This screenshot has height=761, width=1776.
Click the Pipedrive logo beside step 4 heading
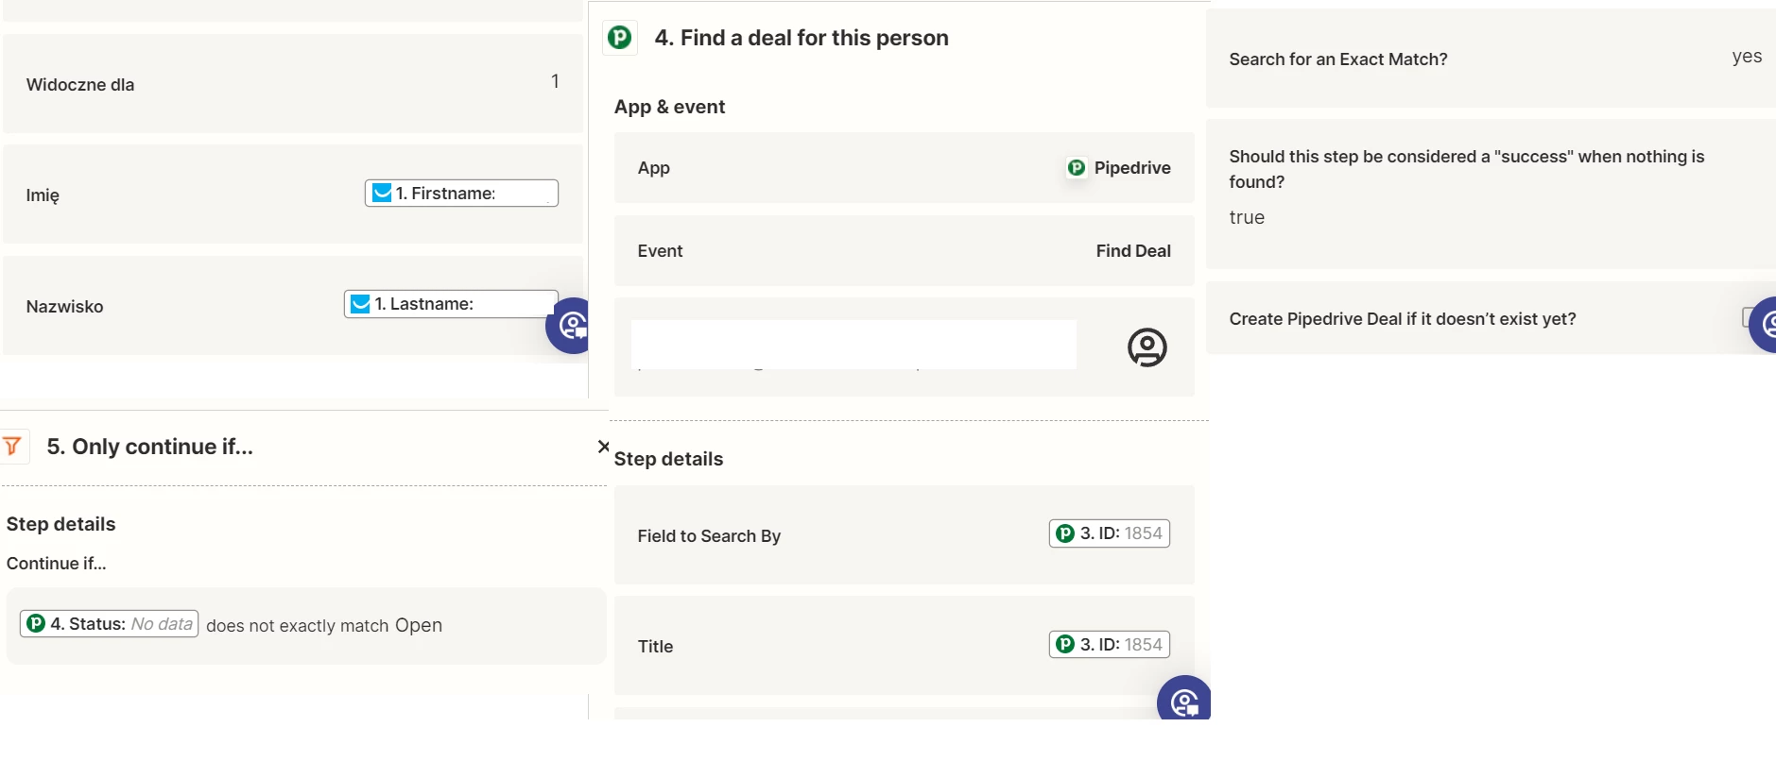620,38
